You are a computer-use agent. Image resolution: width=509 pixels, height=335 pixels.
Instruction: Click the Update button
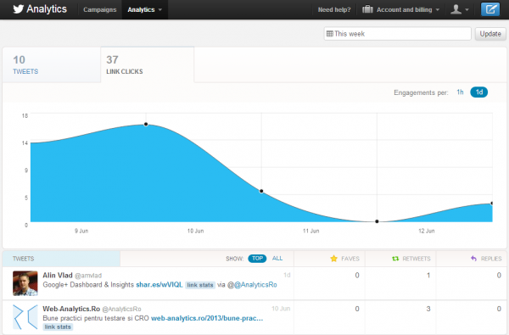tap(490, 34)
